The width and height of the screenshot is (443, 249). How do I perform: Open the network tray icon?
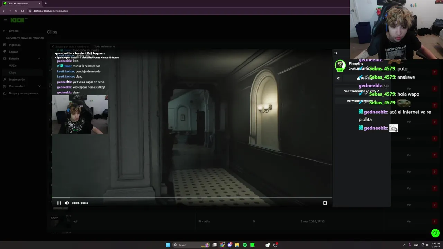click(x=423, y=245)
